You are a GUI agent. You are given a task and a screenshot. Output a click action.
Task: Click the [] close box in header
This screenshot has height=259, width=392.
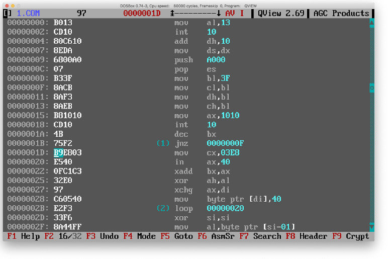(7, 13)
